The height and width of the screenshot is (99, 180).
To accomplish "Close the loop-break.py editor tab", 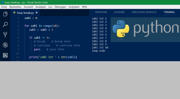I will (x=37, y=13).
